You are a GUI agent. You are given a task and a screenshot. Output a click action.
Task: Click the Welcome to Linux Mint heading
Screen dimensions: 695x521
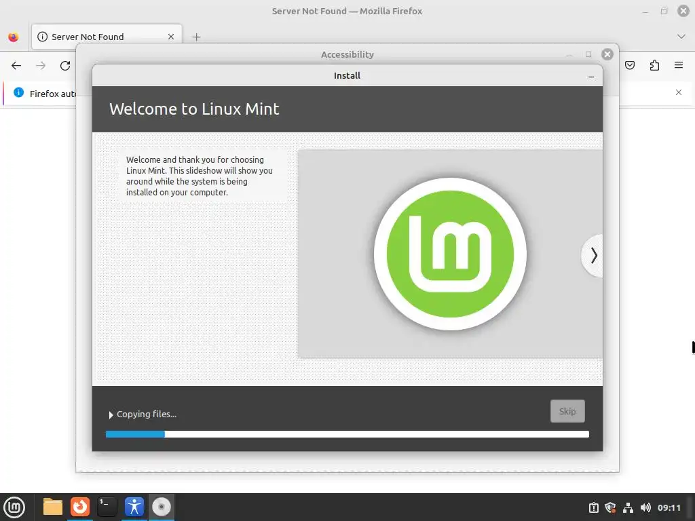[194, 109]
